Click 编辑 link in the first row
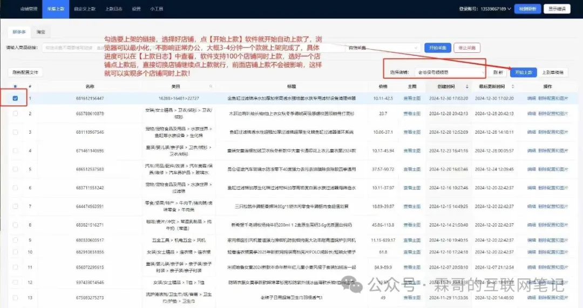This screenshot has width=583, height=308. [531, 98]
